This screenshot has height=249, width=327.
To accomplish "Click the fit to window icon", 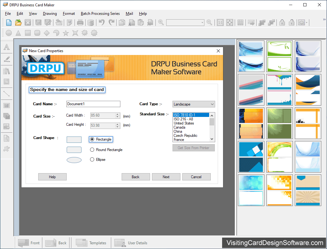I will pyautogui.click(x=230, y=22).
